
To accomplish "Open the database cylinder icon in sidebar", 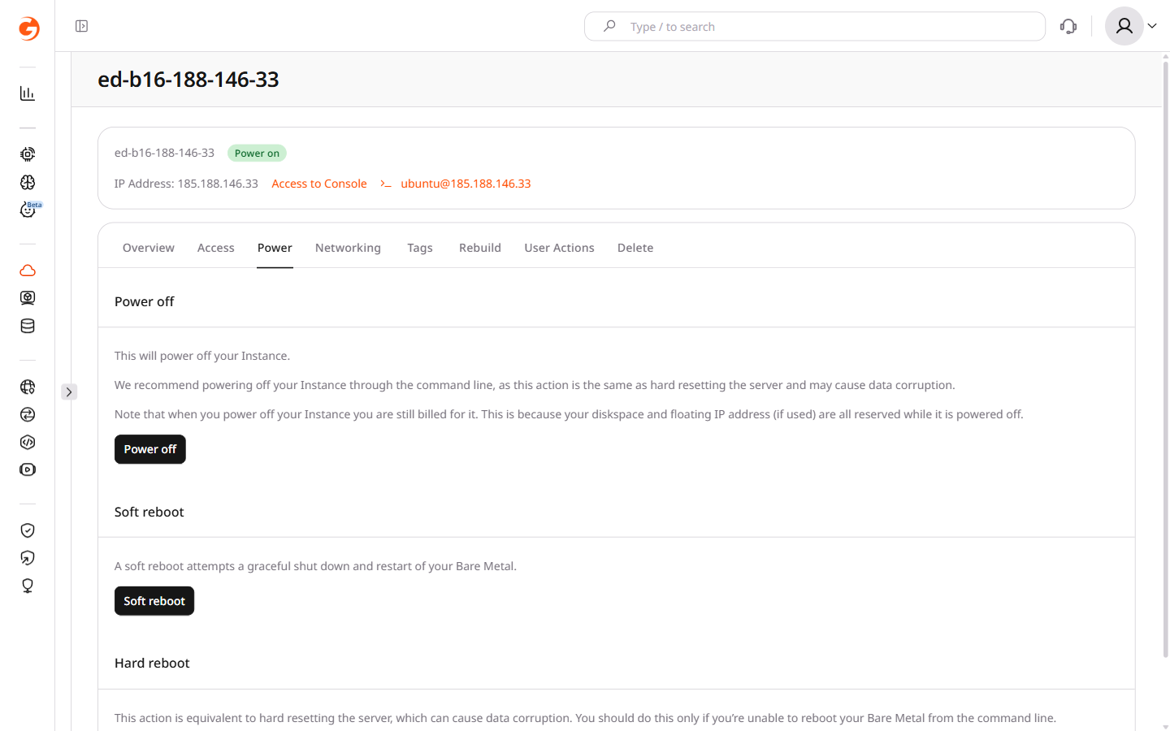I will [28, 326].
